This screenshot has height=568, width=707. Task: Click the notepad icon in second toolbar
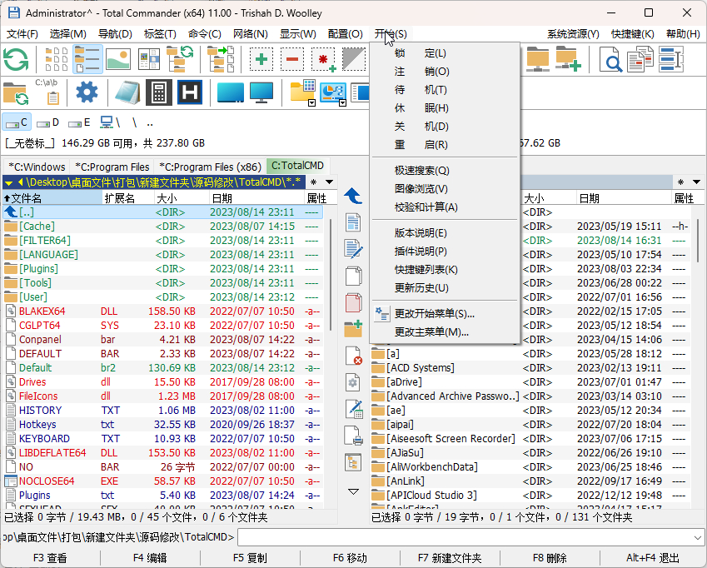127,92
